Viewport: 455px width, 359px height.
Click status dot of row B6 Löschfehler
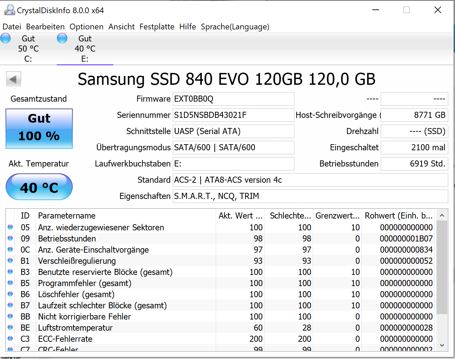[10, 294]
